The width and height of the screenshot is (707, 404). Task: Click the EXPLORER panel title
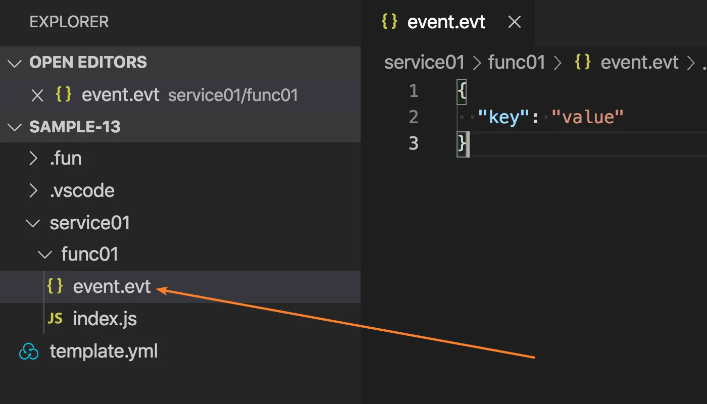point(69,22)
